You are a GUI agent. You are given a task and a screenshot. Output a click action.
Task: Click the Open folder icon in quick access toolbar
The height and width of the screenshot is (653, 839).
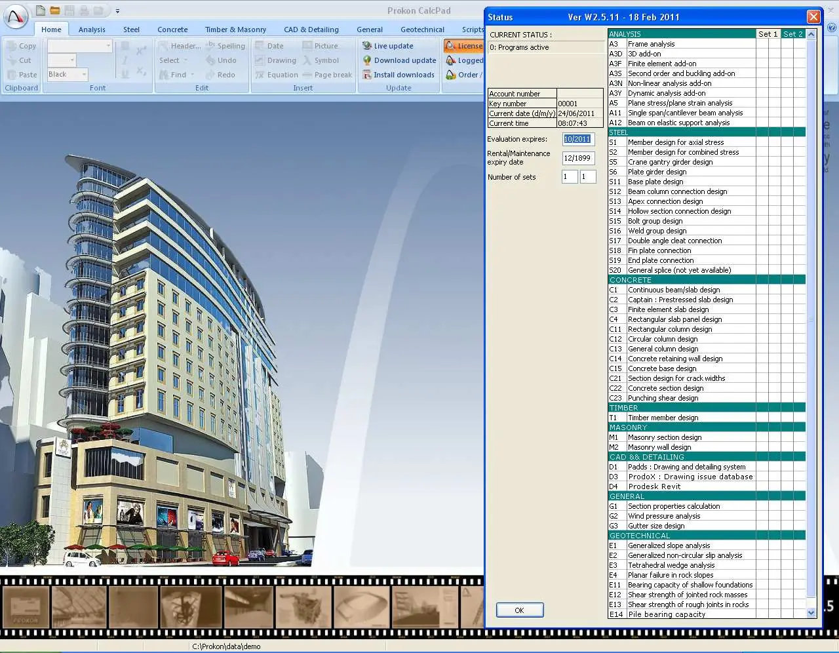pyautogui.click(x=55, y=10)
